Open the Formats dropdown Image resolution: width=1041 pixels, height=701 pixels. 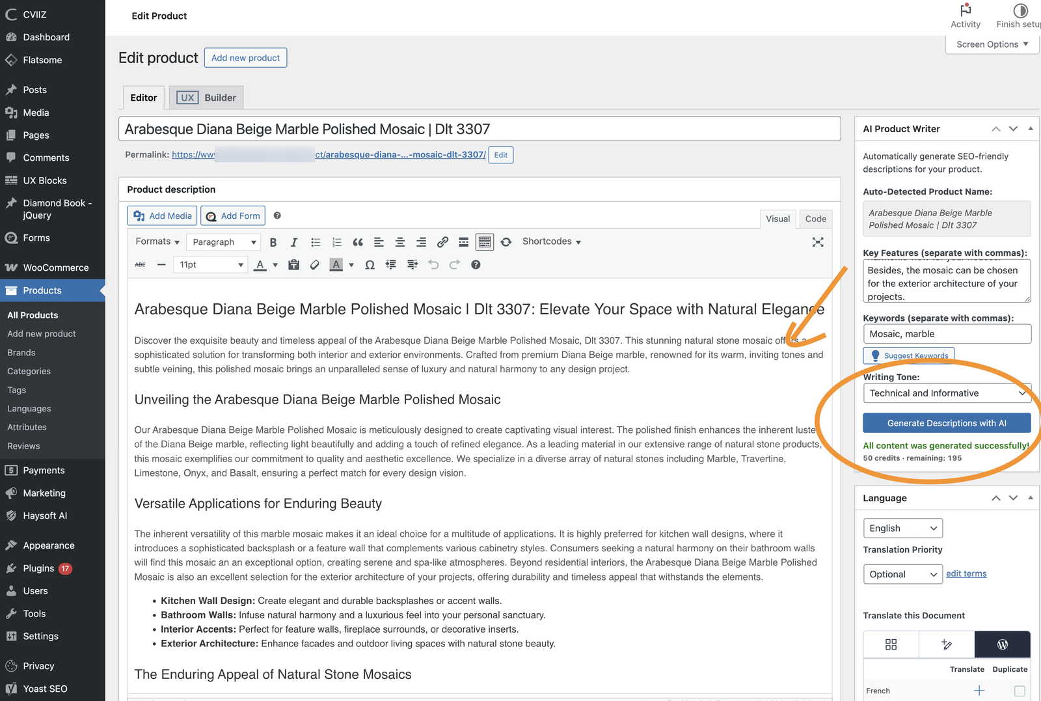tap(157, 241)
